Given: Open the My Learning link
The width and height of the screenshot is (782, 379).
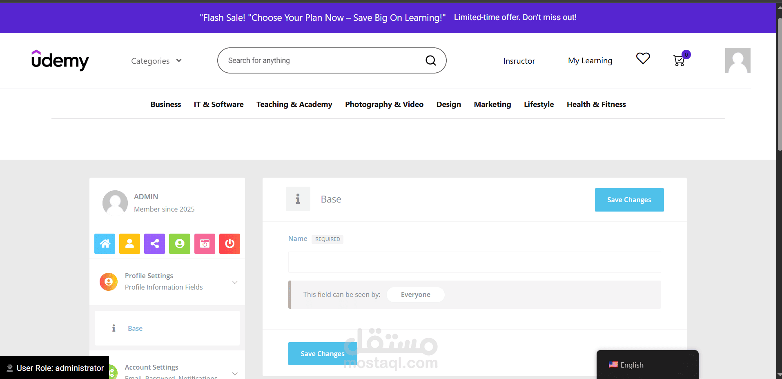Looking at the screenshot, I should pyautogui.click(x=590, y=61).
